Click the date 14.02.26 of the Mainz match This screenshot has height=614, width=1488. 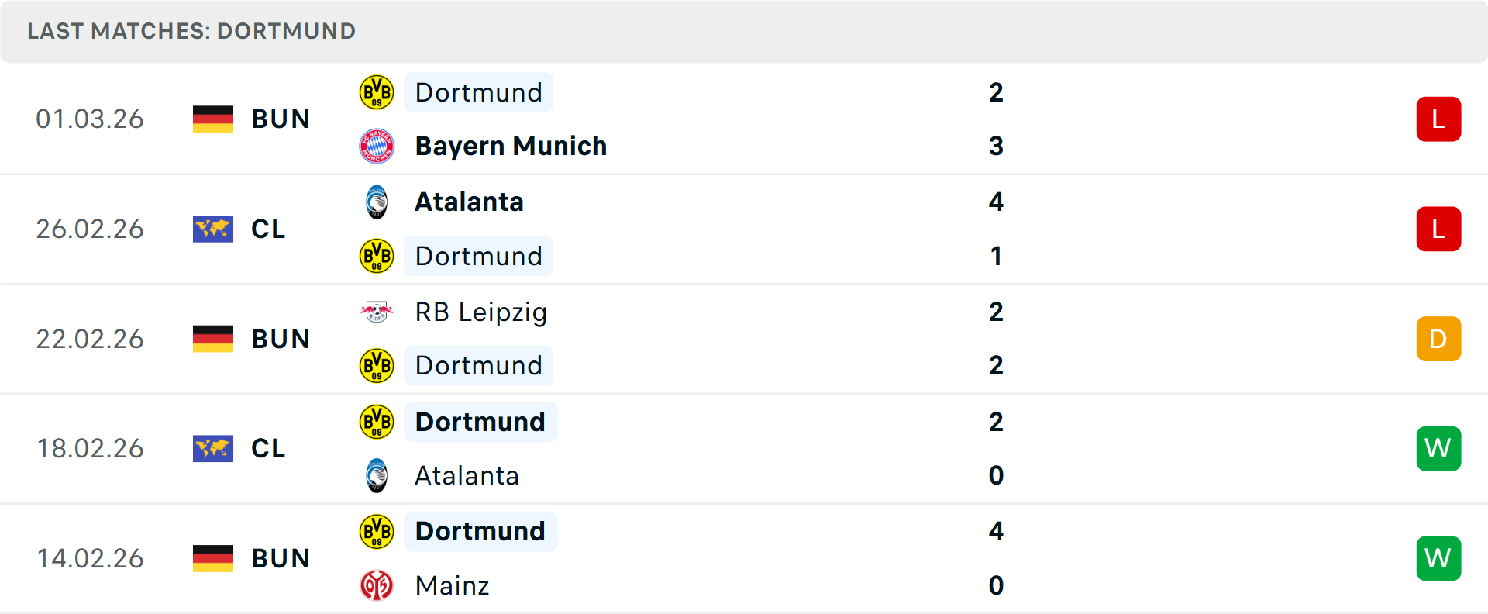click(x=90, y=557)
